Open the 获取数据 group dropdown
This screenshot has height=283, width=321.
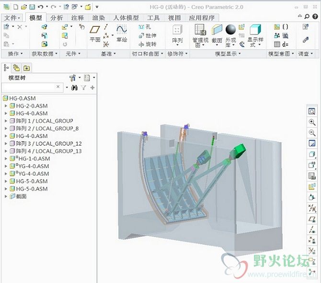(x=45, y=54)
